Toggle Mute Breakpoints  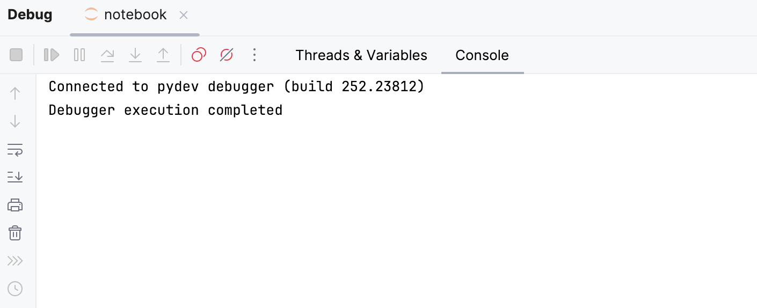click(227, 55)
